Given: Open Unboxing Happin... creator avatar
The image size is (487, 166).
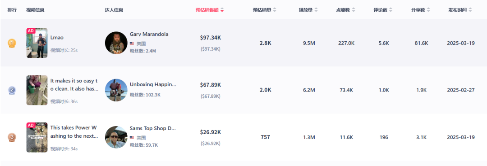Looking at the screenshot, I should coord(116,90).
